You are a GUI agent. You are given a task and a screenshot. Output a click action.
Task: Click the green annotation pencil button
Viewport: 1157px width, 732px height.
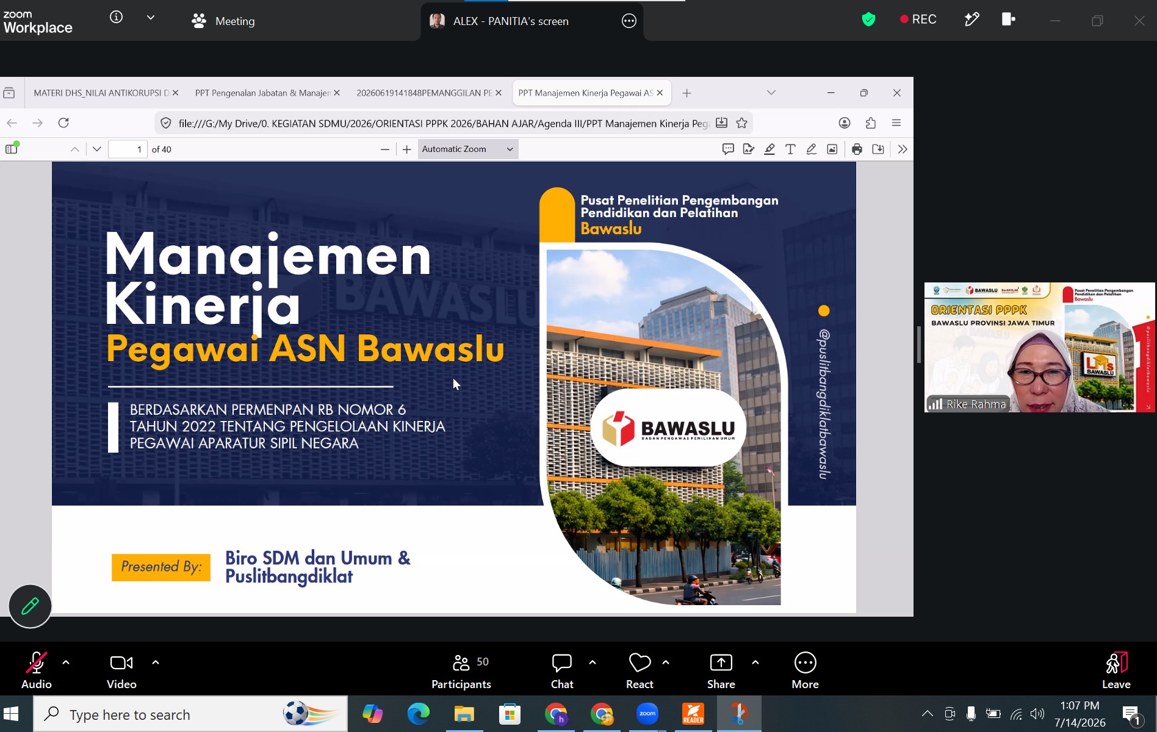[x=30, y=606]
